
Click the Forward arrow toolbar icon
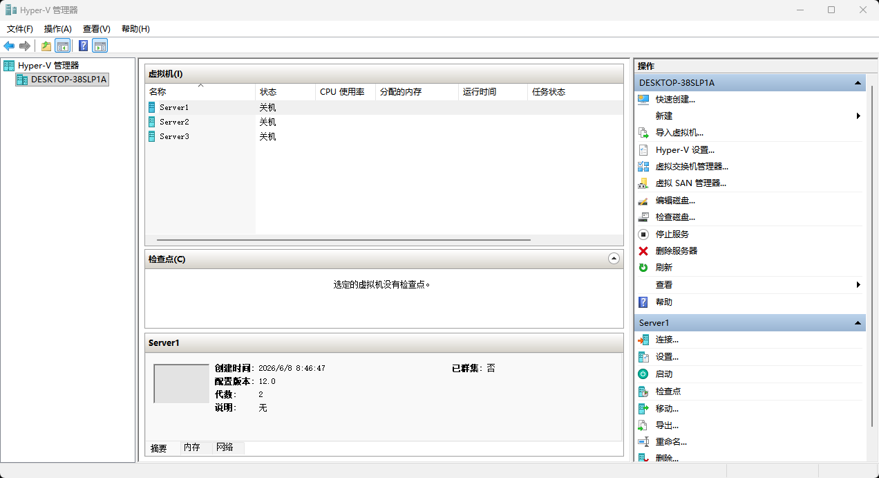click(25, 46)
